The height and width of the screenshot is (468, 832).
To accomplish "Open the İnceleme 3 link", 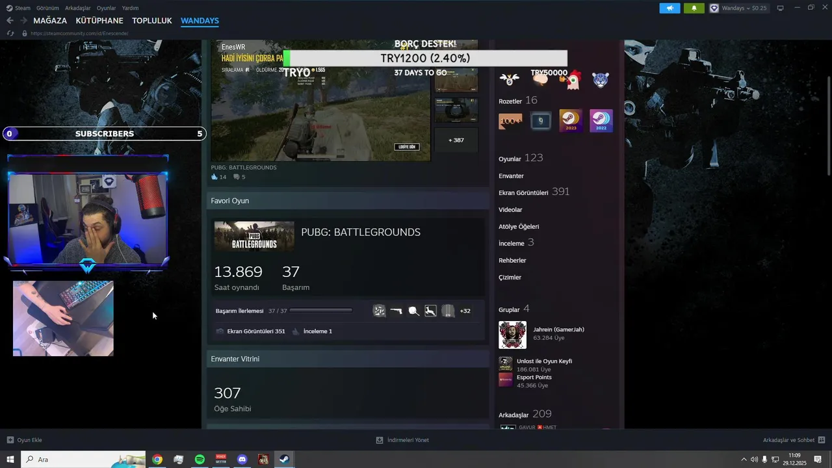I will [516, 242].
